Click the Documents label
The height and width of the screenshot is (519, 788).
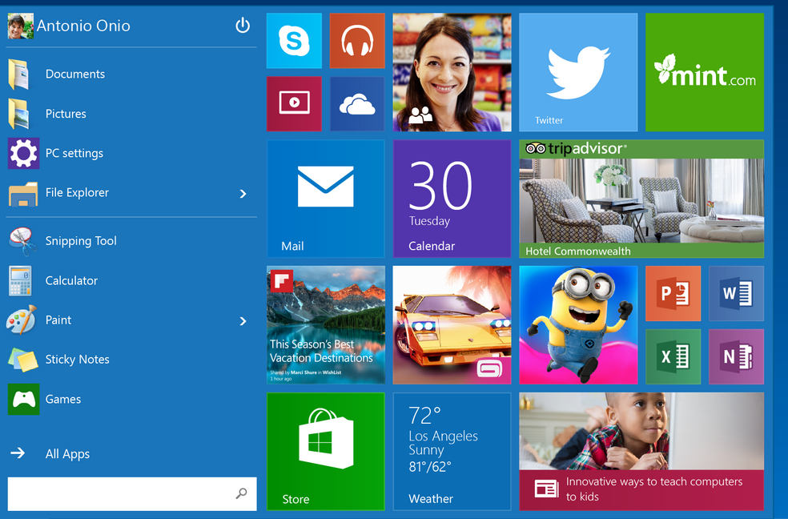tap(75, 74)
